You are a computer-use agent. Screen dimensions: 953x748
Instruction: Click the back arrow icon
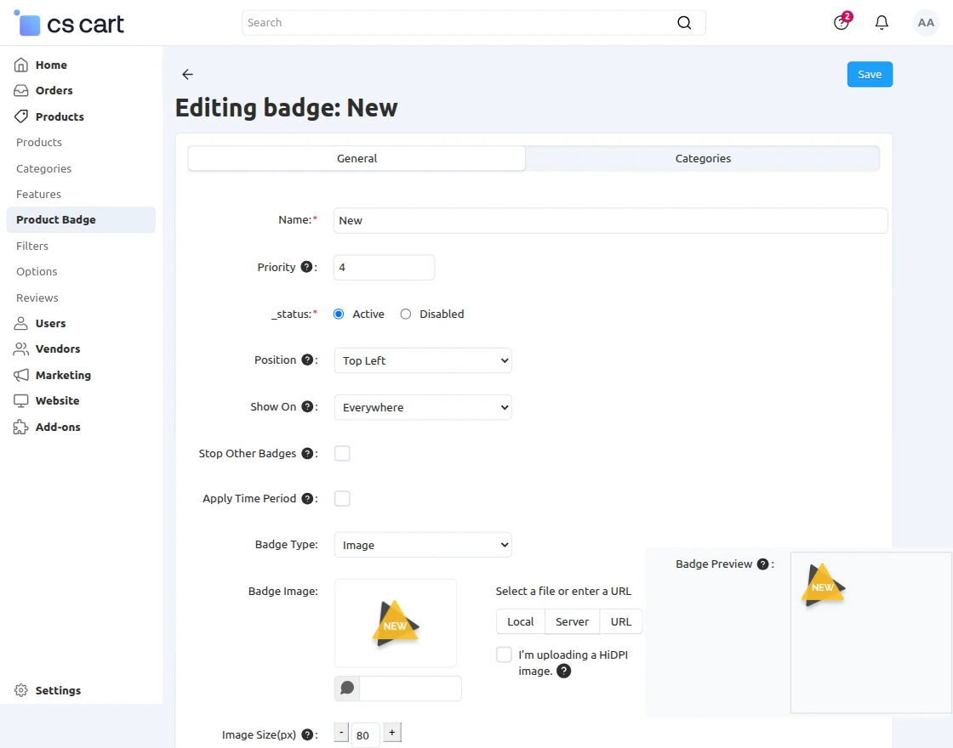(187, 75)
